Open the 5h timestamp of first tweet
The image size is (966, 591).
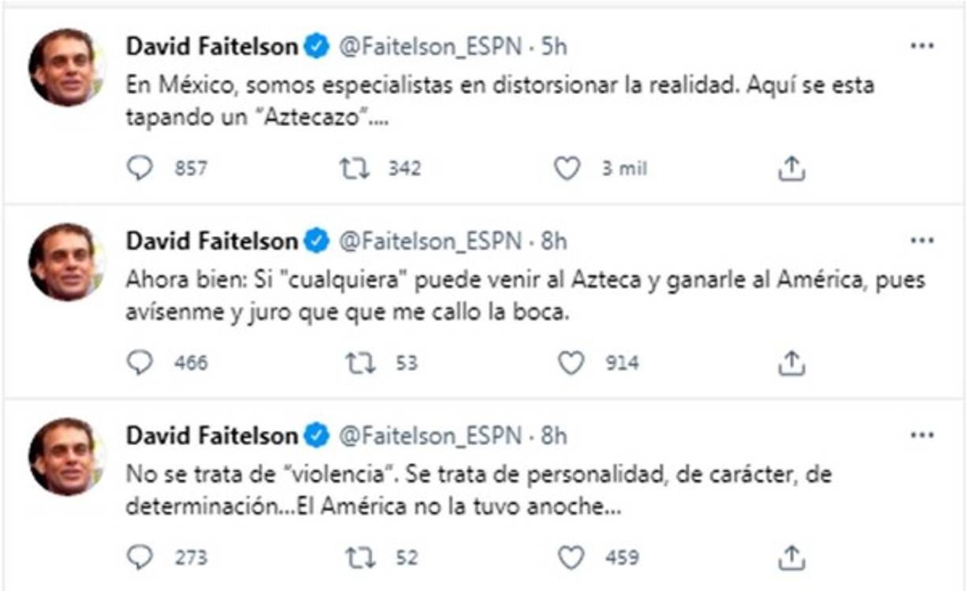[553, 47]
